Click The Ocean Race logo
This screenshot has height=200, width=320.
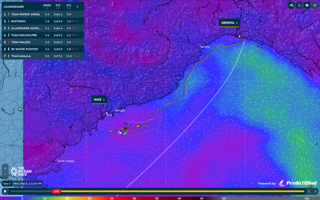pos(21,171)
